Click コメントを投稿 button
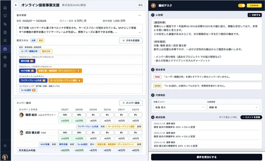 pyautogui.click(x=251, y=117)
